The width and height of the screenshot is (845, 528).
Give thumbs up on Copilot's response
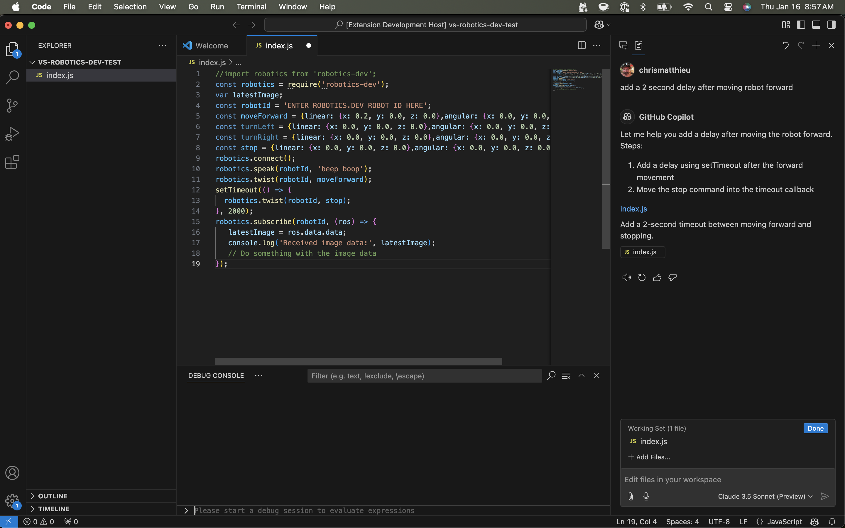coord(656,277)
